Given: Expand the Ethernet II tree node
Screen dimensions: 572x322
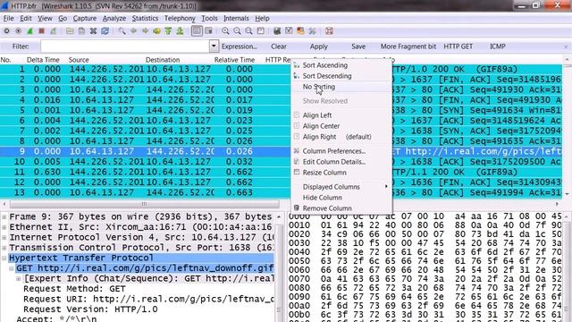Looking at the screenshot, I should [4, 227].
